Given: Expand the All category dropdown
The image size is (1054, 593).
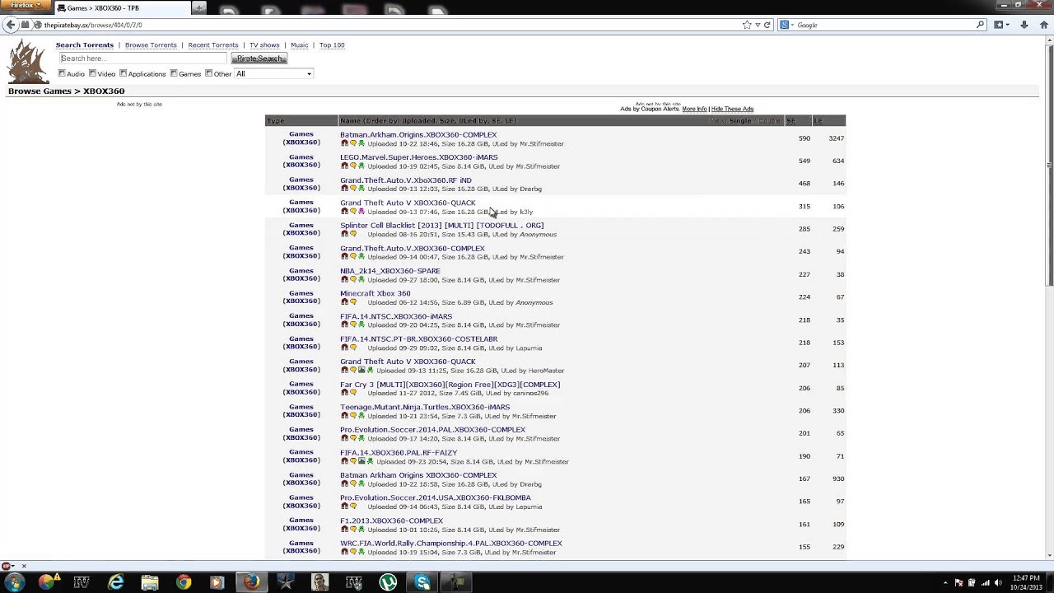Looking at the screenshot, I should pos(273,74).
